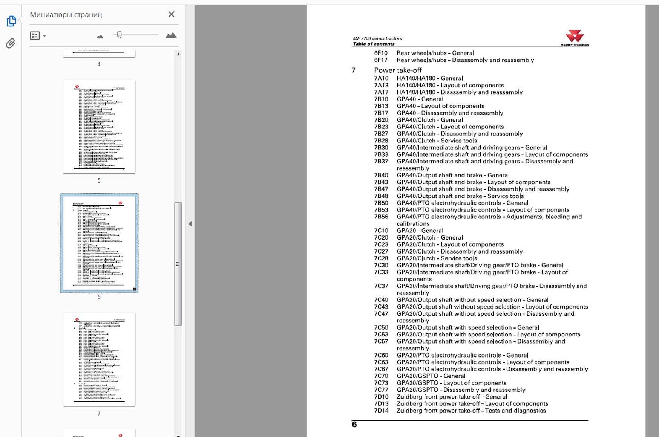659x437 pixels.
Task: Open the thumbnail options dropdown menu
Action: coord(38,36)
